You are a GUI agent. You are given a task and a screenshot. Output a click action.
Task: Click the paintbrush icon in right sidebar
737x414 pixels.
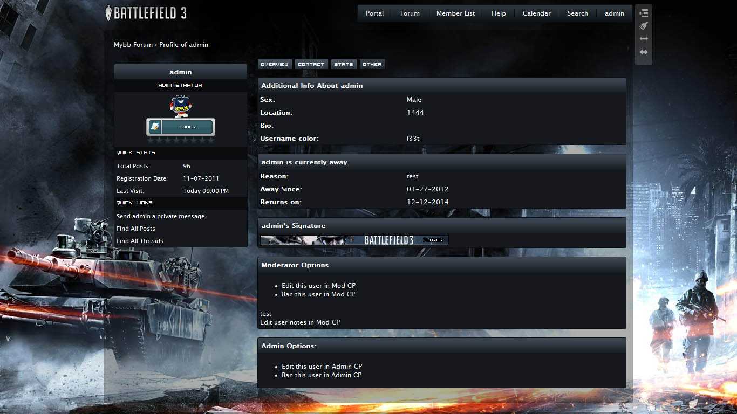click(643, 26)
